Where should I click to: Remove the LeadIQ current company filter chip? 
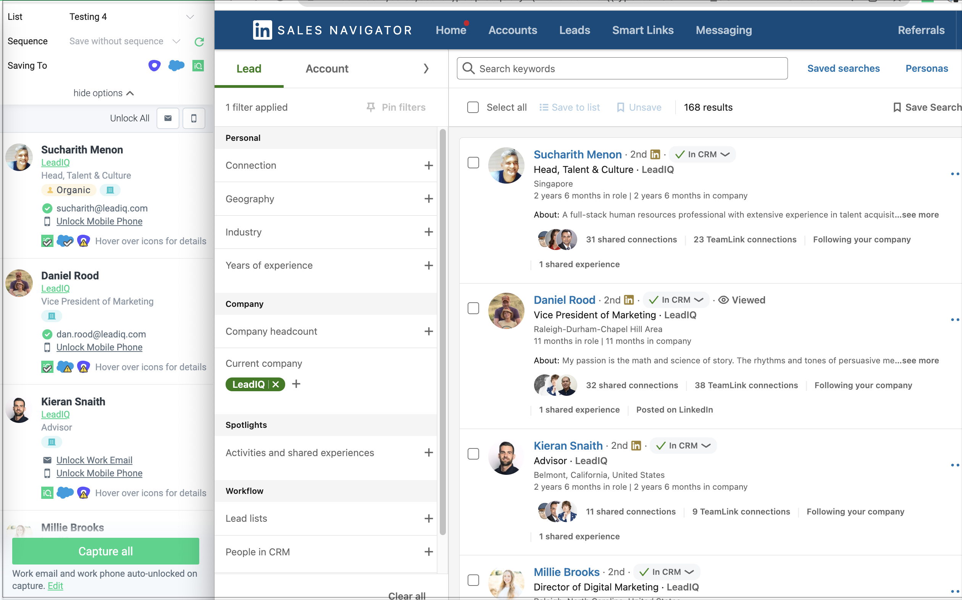click(276, 384)
